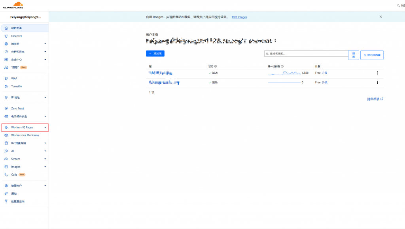This screenshot has width=405, height=229.
Task: Click the 搜索 button beside the search field
Action: 354,55
